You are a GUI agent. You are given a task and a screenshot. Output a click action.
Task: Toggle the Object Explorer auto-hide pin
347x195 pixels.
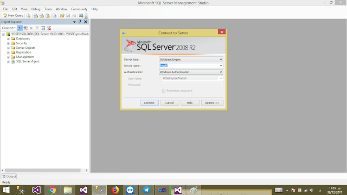(80, 22)
